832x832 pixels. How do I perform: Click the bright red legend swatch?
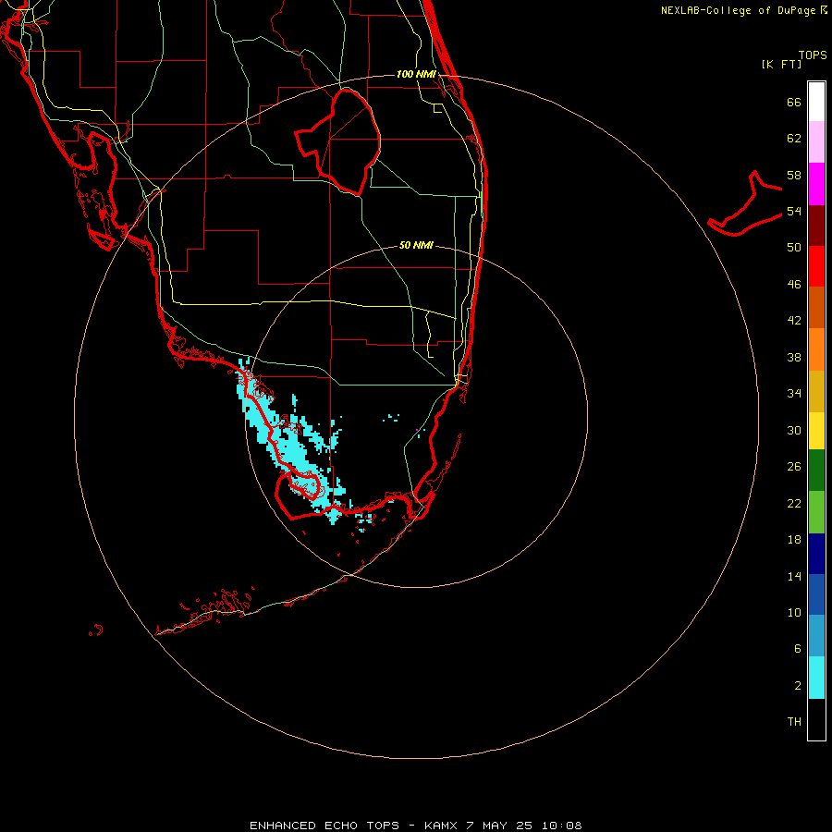point(816,266)
